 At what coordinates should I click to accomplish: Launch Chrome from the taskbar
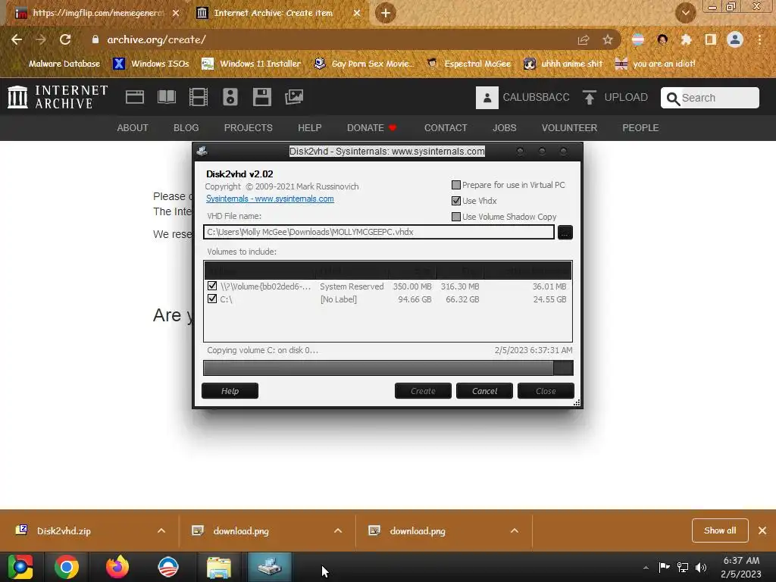(67, 567)
